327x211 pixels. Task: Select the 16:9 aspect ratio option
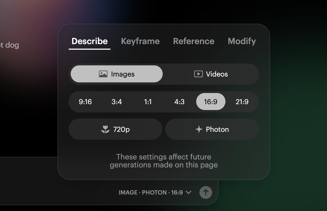(211, 102)
